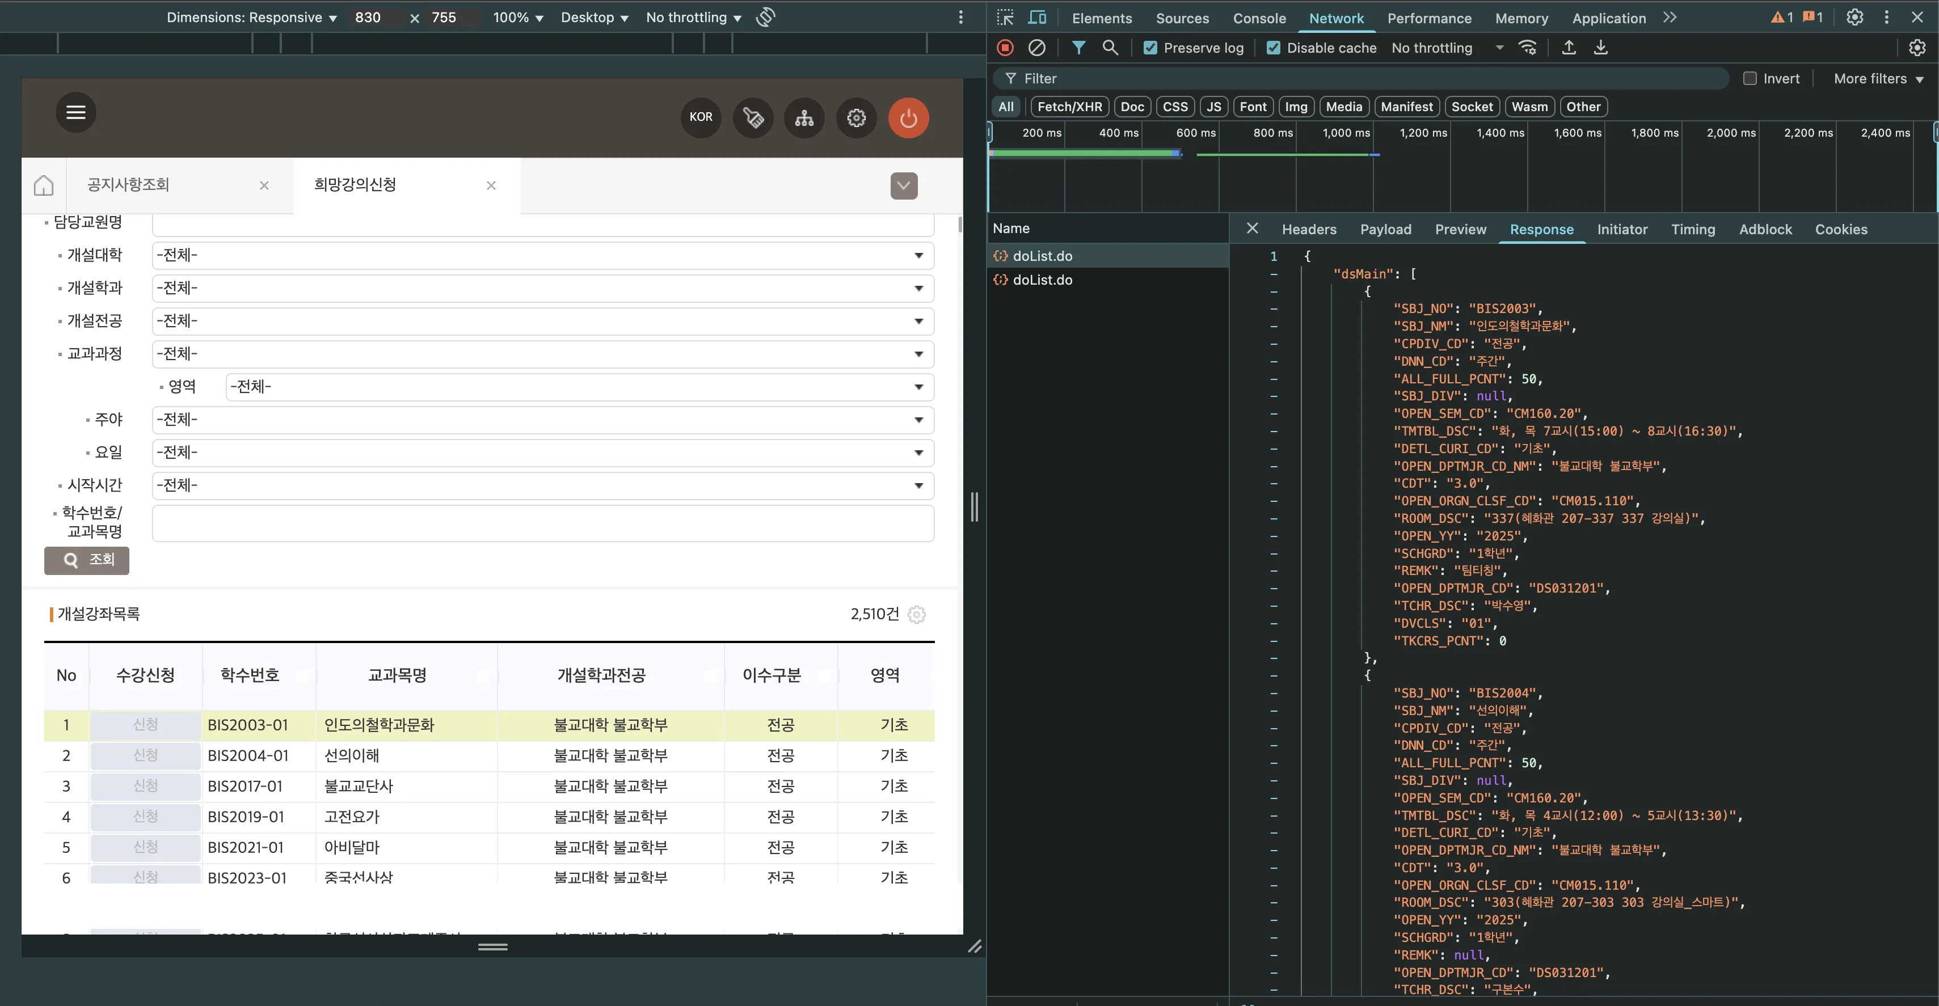The height and width of the screenshot is (1006, 1939).
Task: Toggle the Disable cache checkbox
Action: click(1274, 48)
